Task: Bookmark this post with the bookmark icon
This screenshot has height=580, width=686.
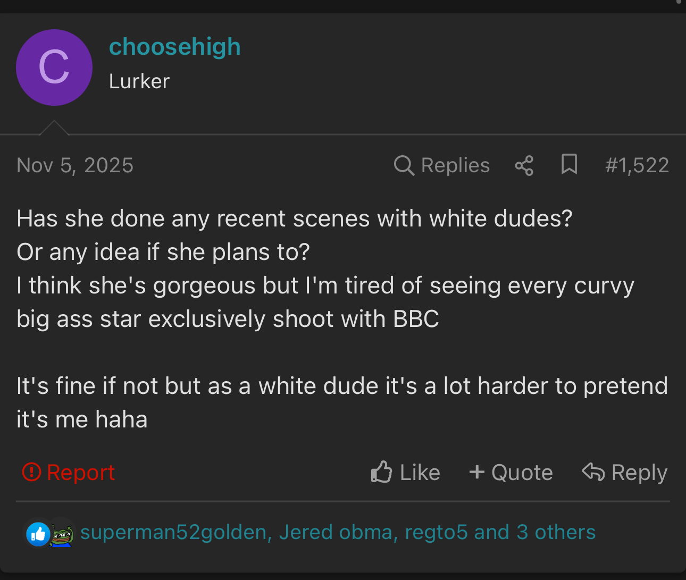Action: (569, 164)
